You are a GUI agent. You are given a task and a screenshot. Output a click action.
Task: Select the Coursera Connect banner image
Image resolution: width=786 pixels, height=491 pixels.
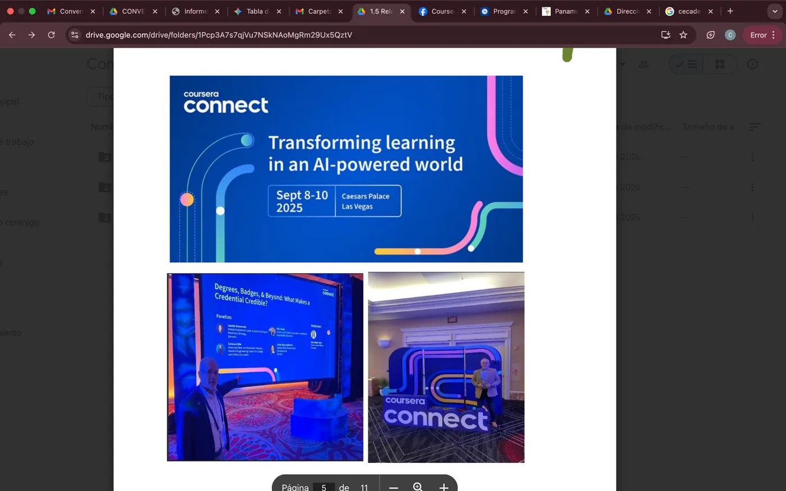coord(346,169)
